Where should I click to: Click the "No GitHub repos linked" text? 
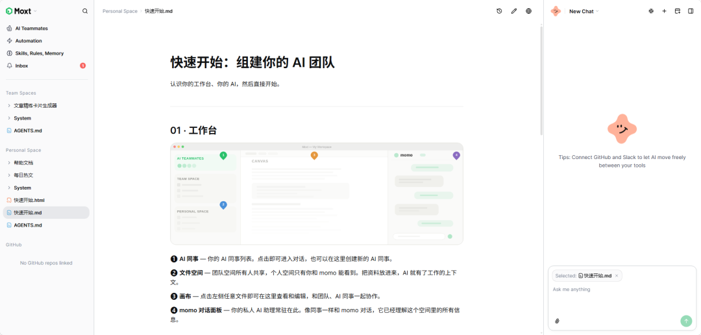(46, 263)
